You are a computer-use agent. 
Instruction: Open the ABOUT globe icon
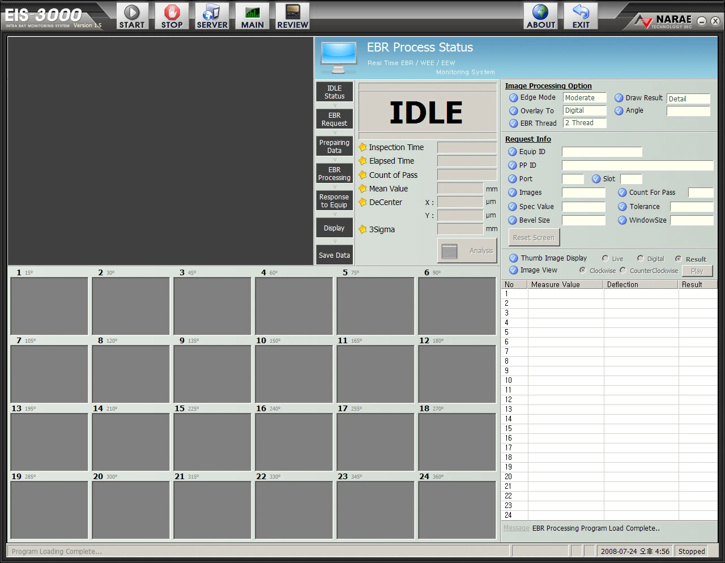pyautogui.click(x=540, y=16)
